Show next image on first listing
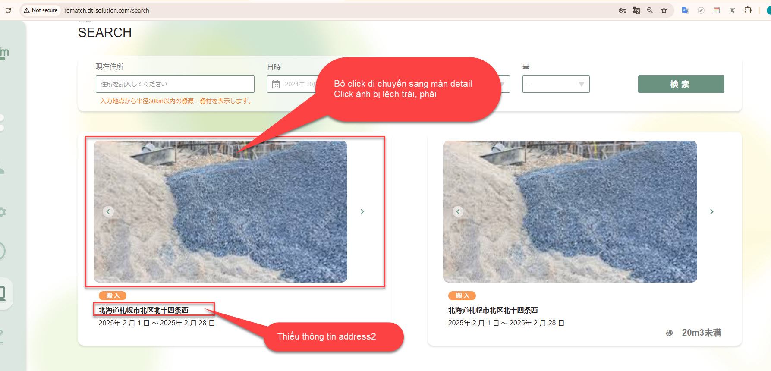 point(362,211)
